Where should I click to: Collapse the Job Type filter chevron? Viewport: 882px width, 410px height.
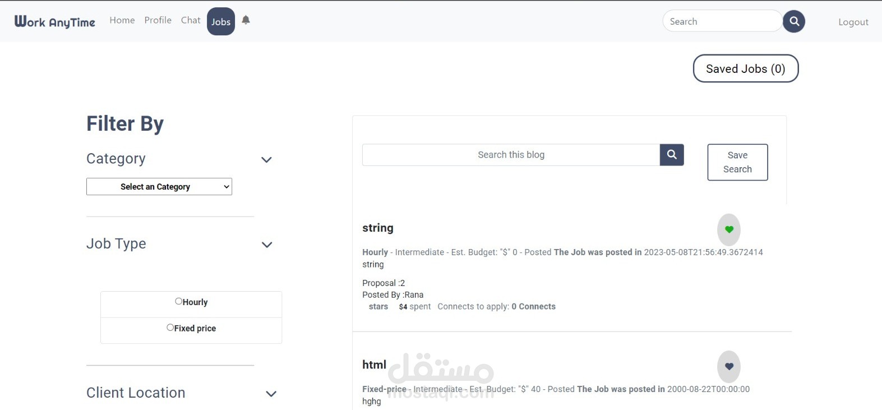click(267, 245)
